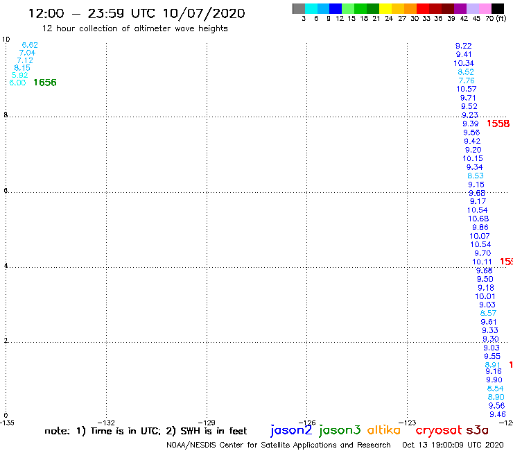Click the value 9.86
This screenshot has width=513, height=451.
(480, 228)
